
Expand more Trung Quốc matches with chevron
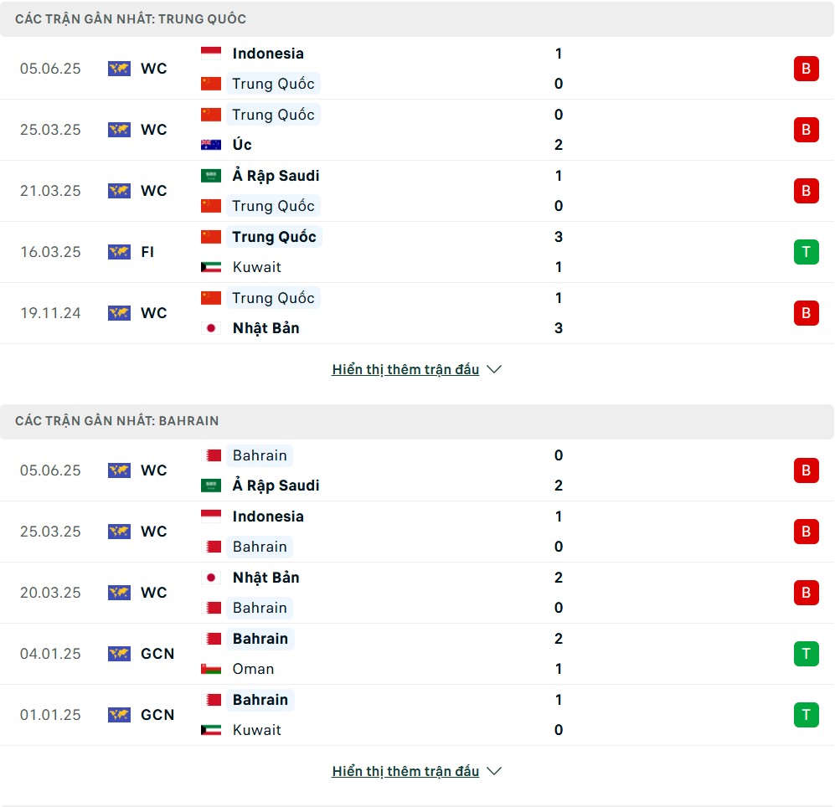(x=494, y=369)
